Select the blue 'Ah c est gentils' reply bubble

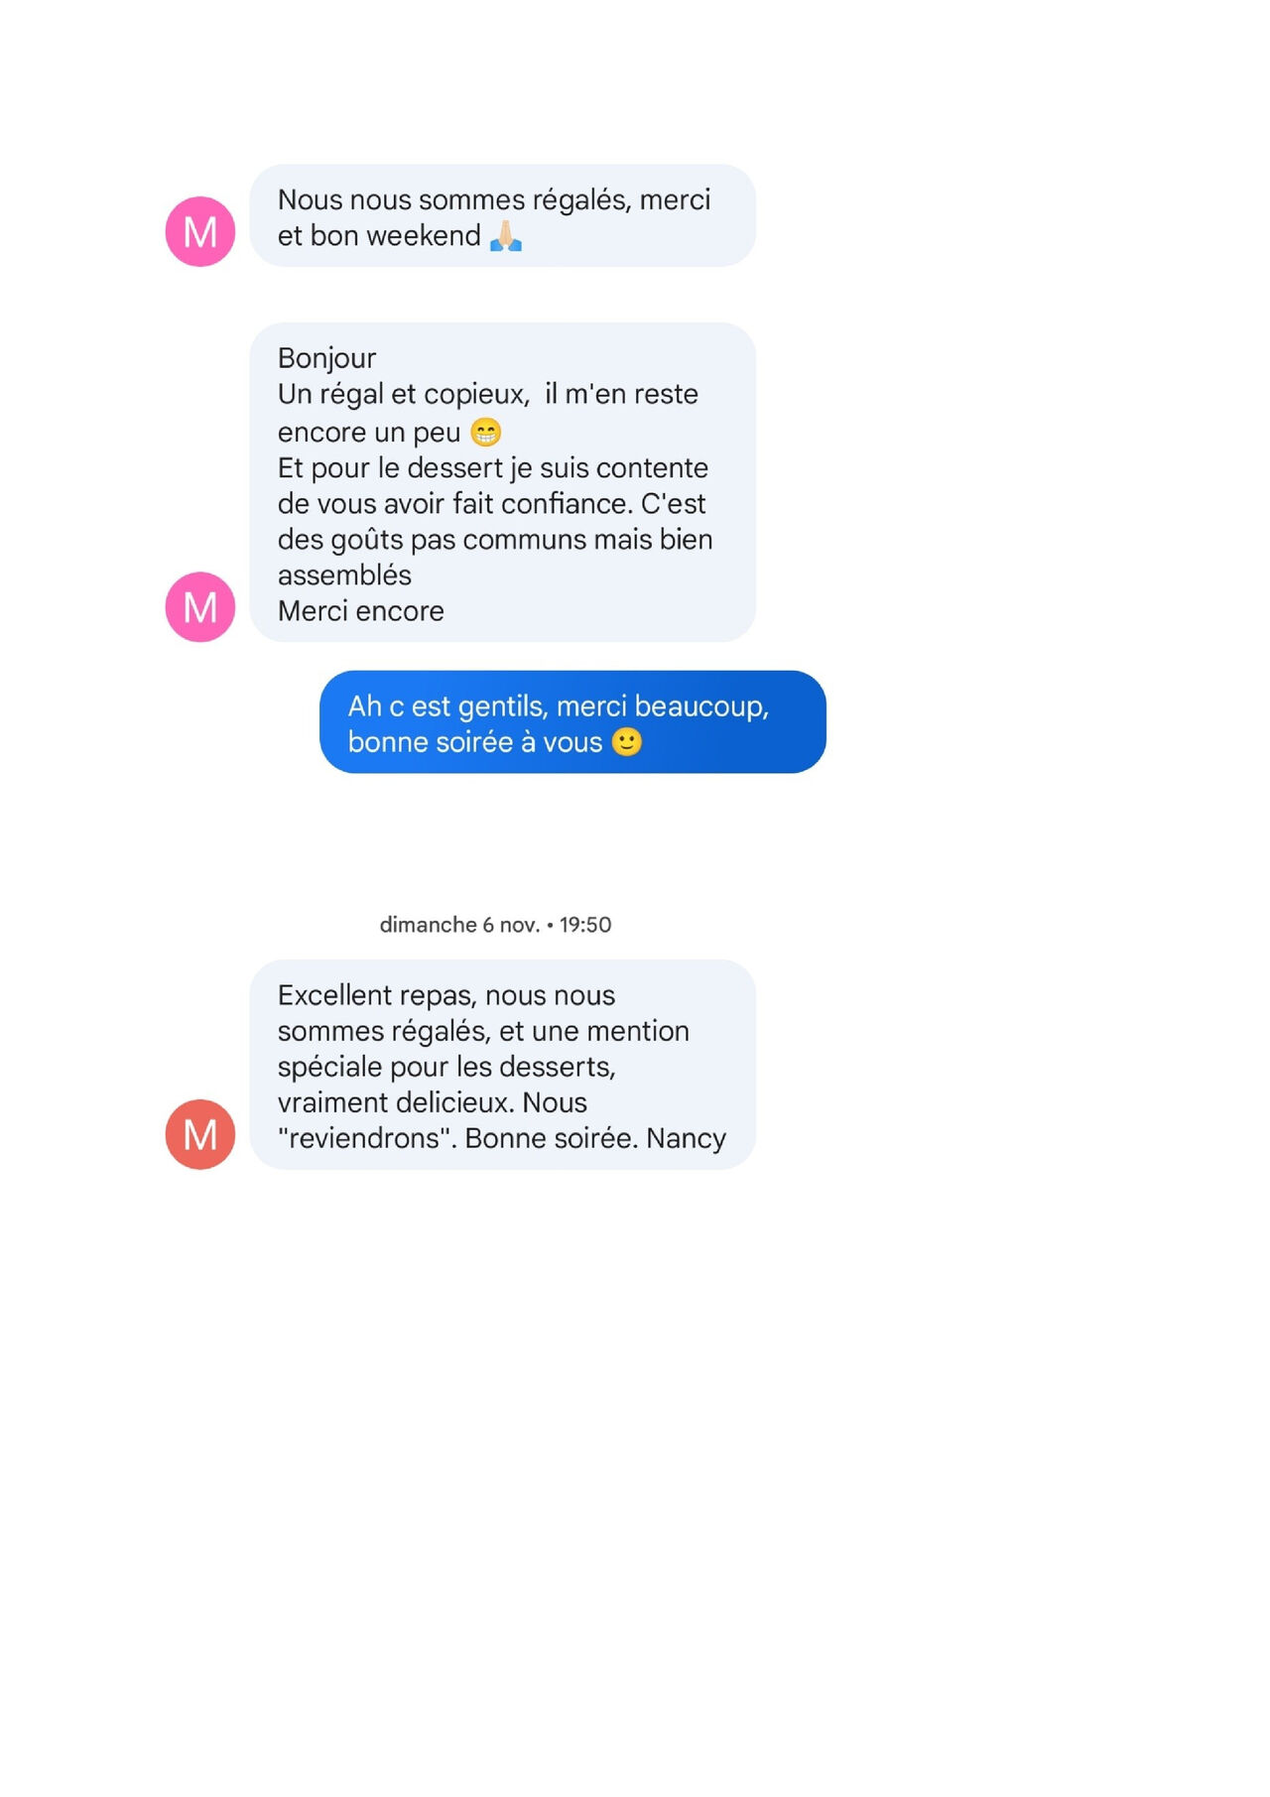(572, 721)
